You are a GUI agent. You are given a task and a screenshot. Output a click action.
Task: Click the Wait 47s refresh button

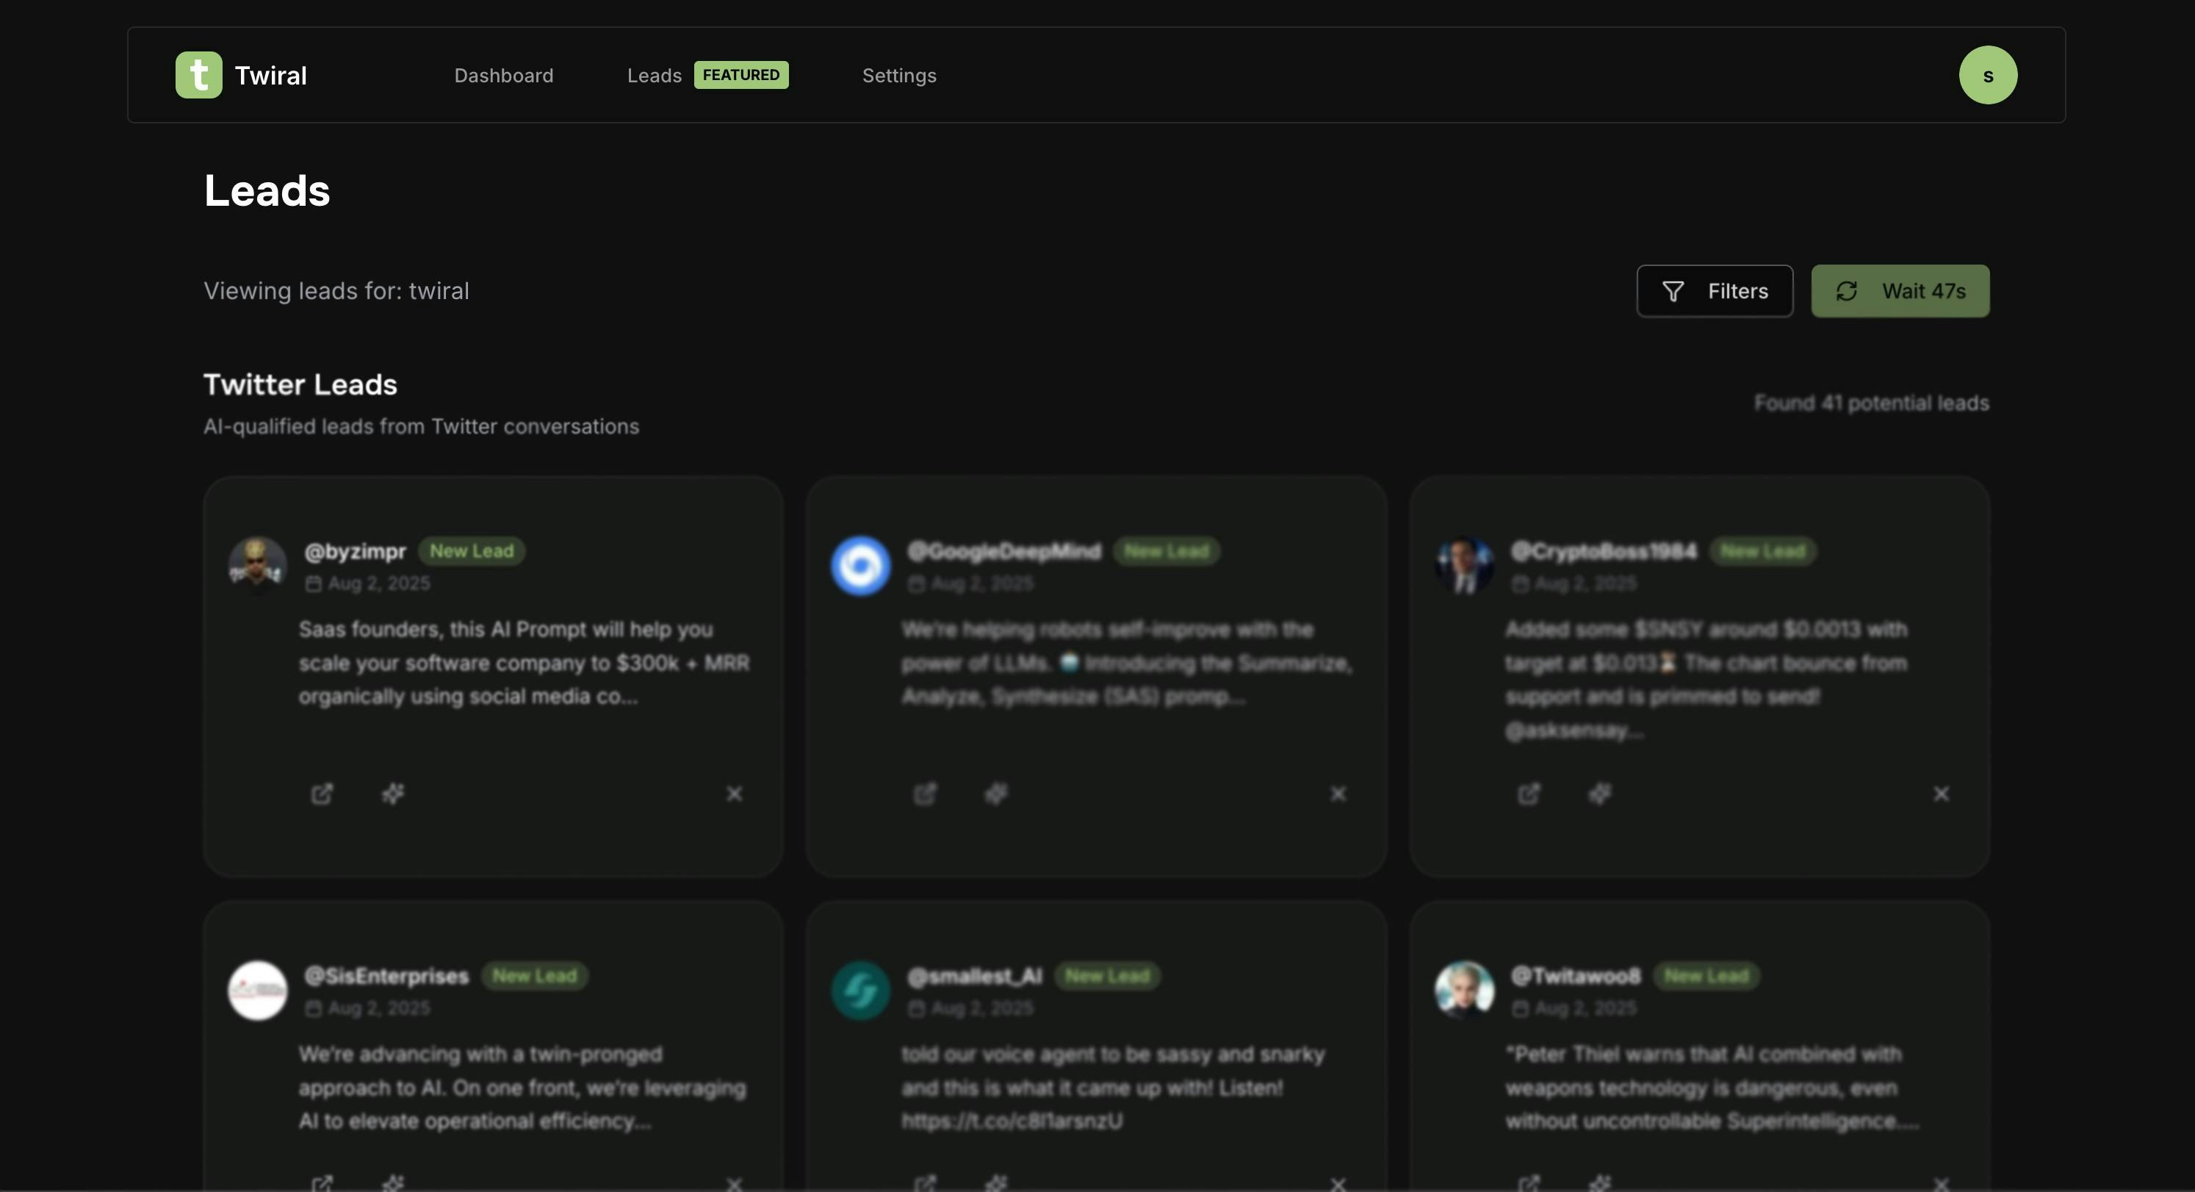pos(1900,292)
